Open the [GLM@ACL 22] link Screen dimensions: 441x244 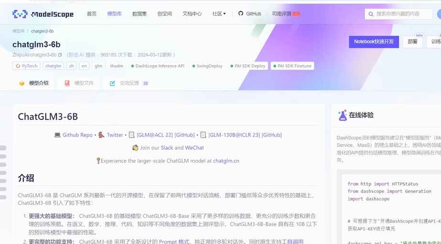tap(155, 135)
